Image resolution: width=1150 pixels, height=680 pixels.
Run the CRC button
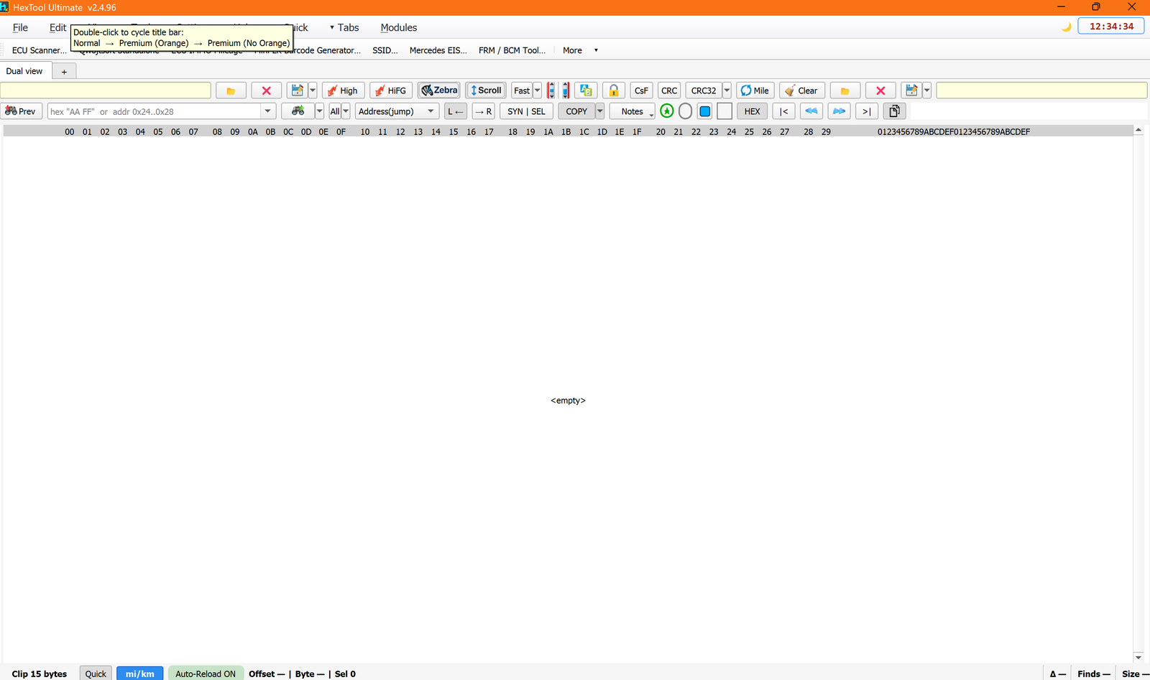click(669, 90)
